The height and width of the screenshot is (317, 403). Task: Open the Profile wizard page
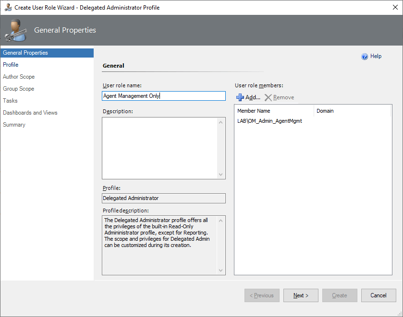click(x=11, y=65)
